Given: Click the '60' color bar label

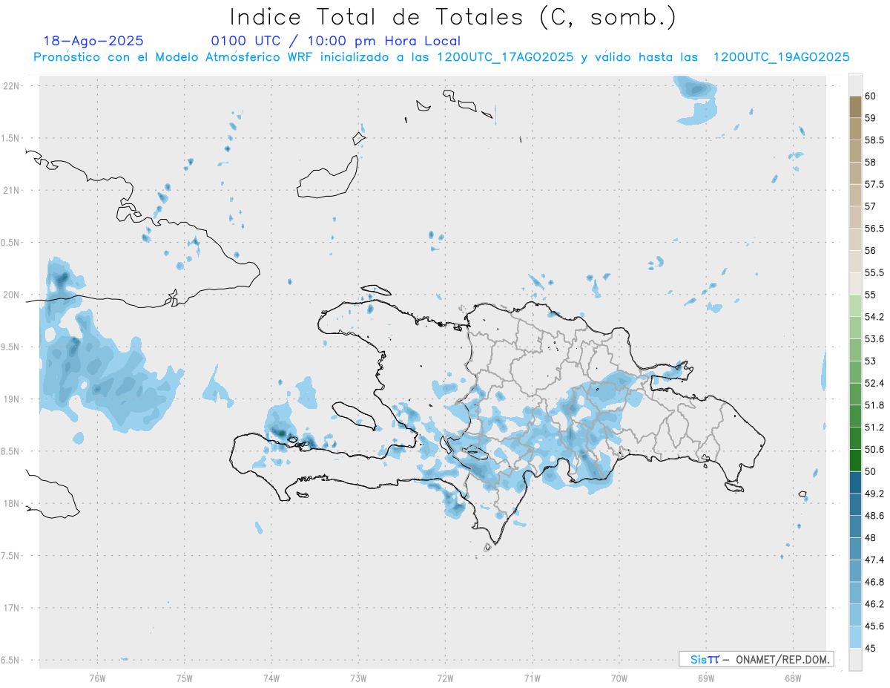Looking at the screenshot, I should tap(870, 96).
